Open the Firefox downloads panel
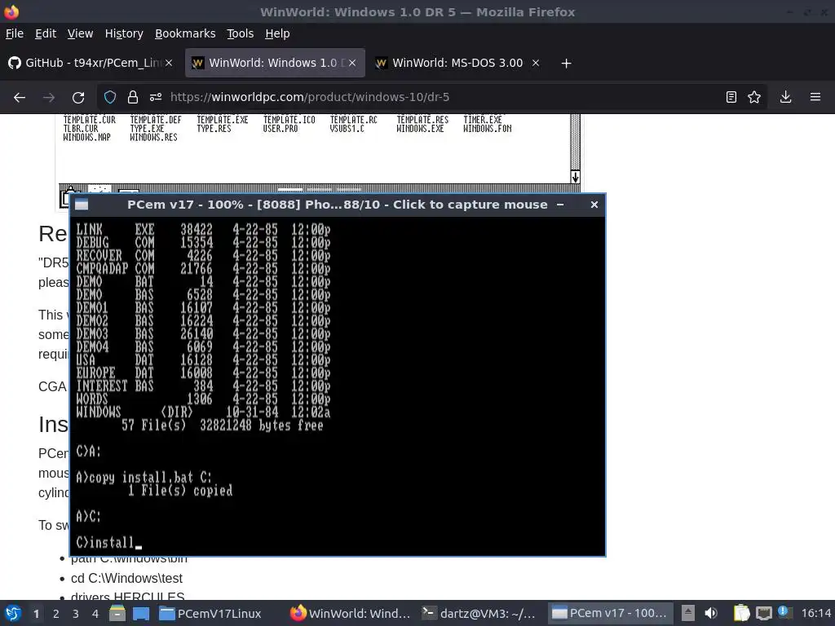 coord(785,98)
